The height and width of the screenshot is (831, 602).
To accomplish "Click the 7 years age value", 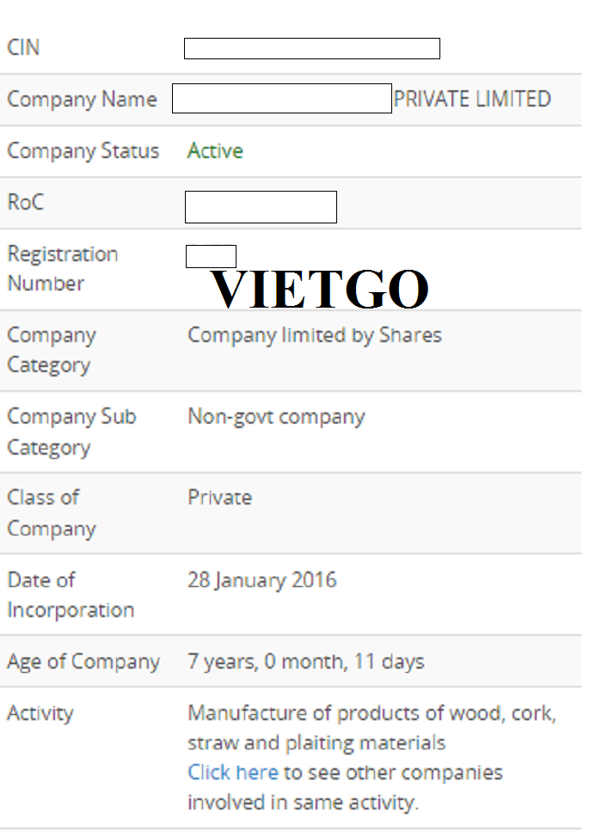I will coord(306,662).
